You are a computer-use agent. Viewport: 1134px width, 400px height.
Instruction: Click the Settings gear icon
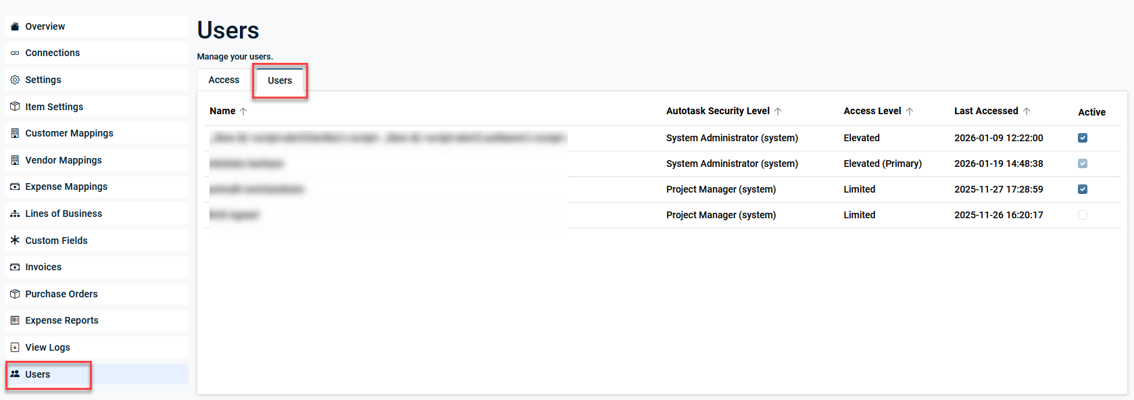15,80
